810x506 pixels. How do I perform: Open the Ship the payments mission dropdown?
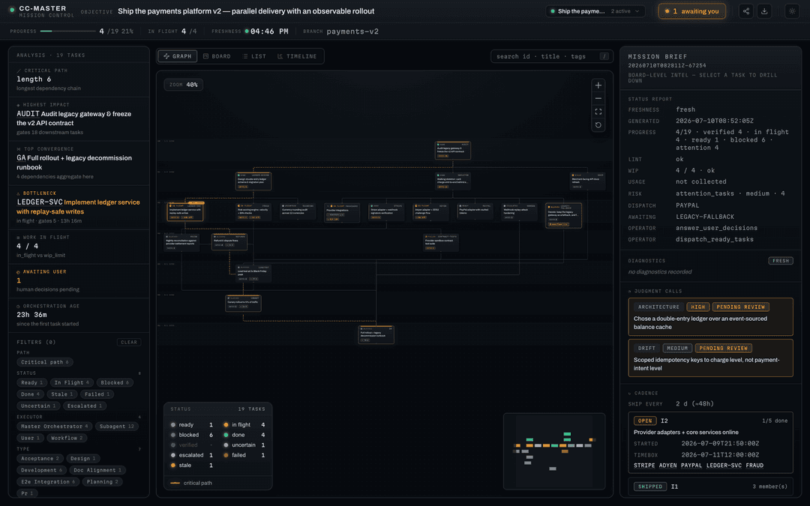point(595,11)
